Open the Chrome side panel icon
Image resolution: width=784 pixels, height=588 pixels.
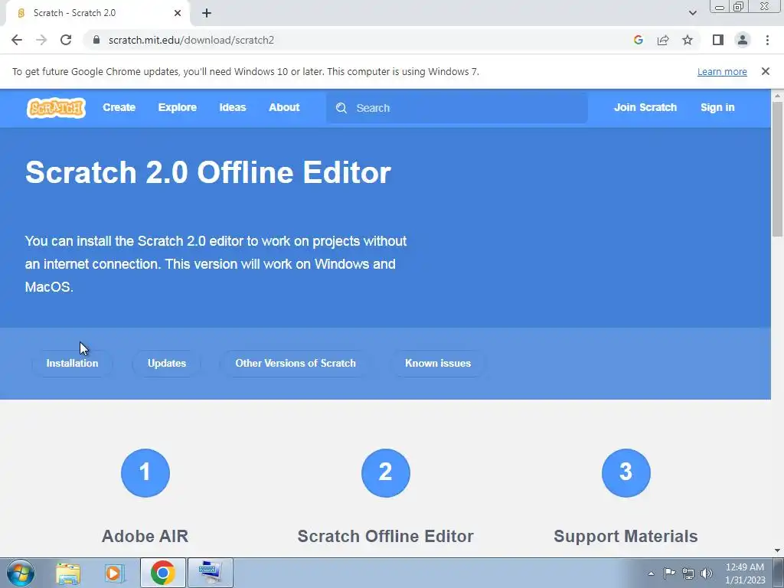[718, 40]
